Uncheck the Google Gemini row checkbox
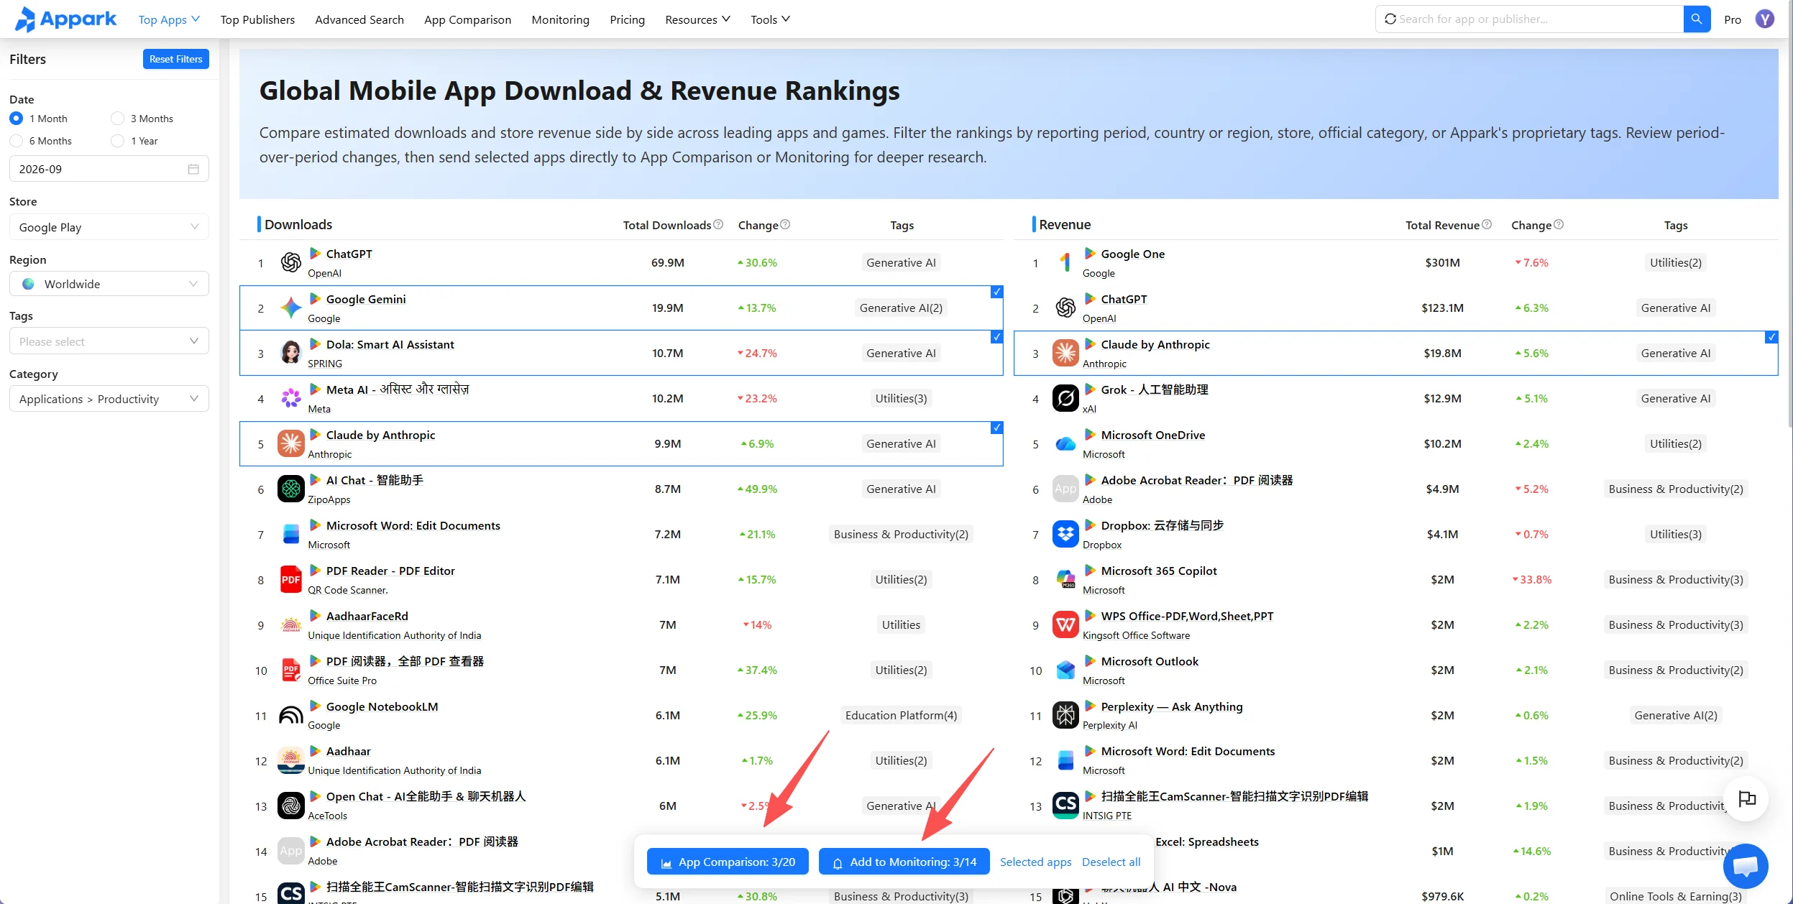Screen dimensions: 1793x904 coord(996,292)
